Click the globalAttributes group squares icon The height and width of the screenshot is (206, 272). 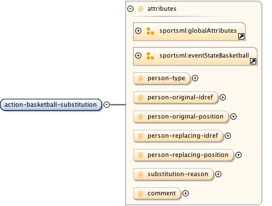150,31
